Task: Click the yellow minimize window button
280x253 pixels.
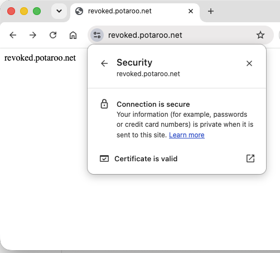Action: click(x=24, y=11)
